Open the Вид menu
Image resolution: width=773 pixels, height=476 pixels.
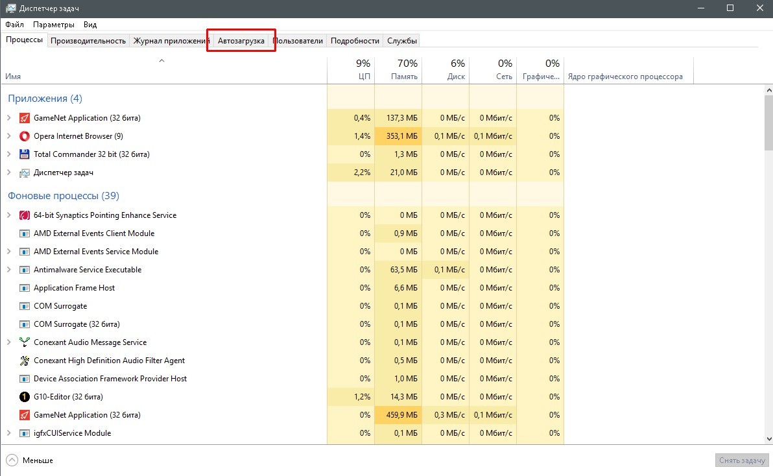coord(89,25)
